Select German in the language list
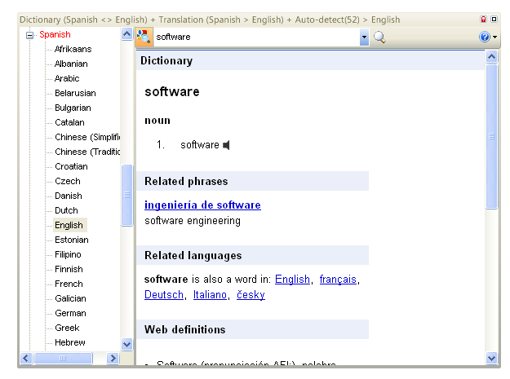This screenshot has width=510, height=379. coord(70,313)
